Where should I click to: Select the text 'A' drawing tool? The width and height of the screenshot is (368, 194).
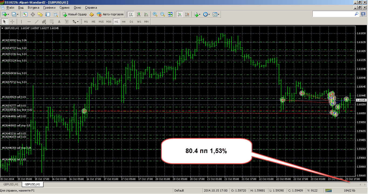pos(59,22)
